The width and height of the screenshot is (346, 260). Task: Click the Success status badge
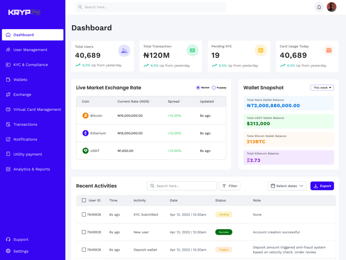pos(224,232)
